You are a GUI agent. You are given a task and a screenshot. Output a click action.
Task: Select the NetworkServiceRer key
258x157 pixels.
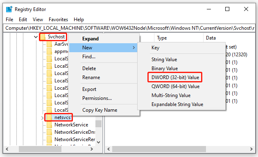pos(75,139)
